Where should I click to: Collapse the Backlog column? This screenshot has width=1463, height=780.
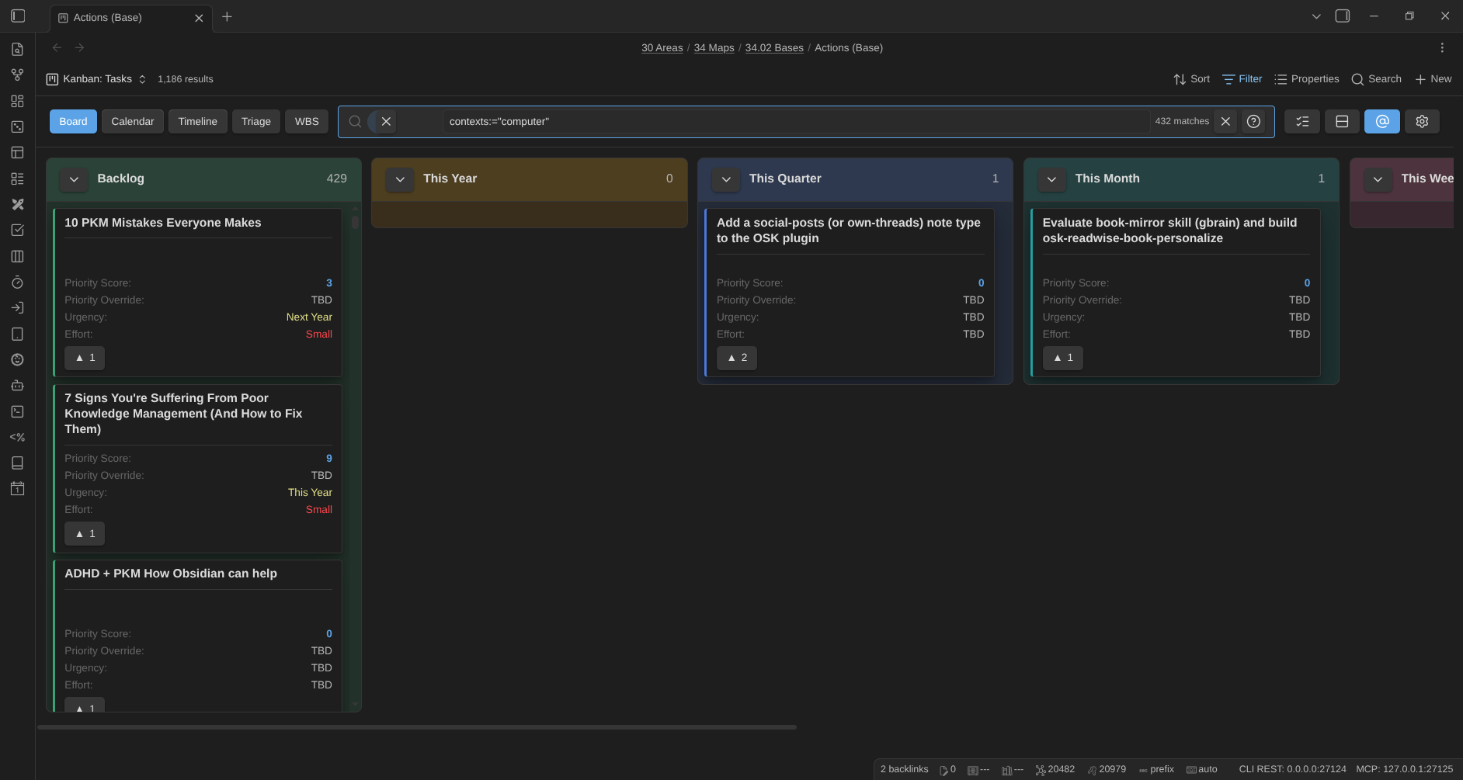click(74, 179)
